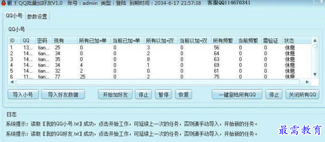This screenshot has width=325, height=142.
Task: Sort by the ID column header
Action: (14, 41)
